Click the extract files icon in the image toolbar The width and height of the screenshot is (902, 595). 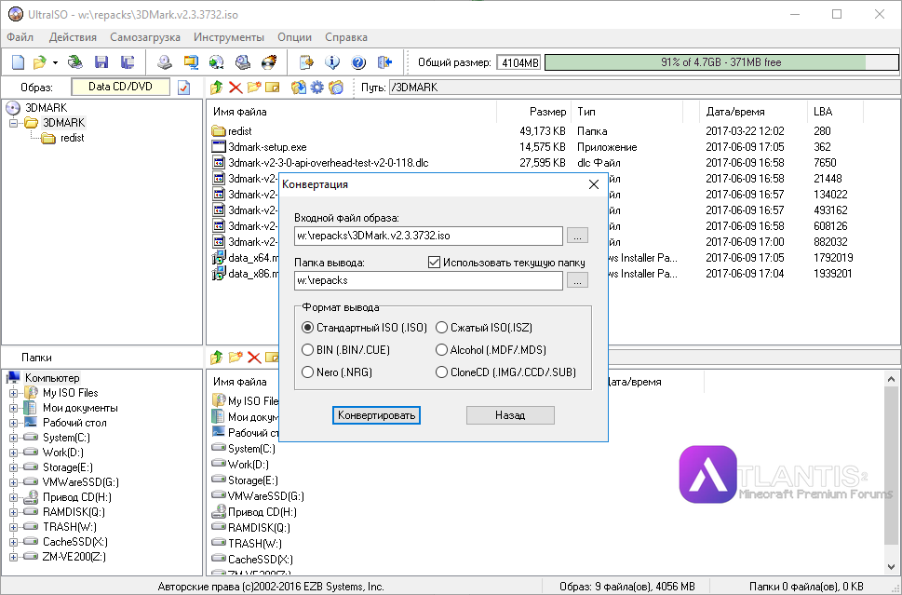coord(299,88)
